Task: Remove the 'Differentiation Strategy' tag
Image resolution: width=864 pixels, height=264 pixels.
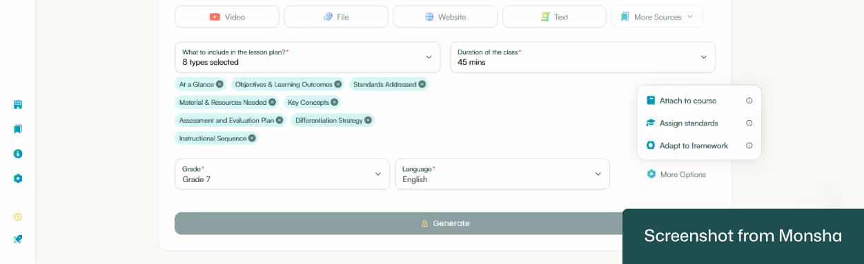Action: (x=368, y=120)
